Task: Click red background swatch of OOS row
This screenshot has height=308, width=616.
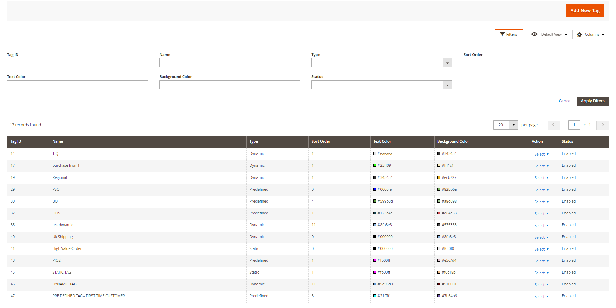Action: coord(439,213)
